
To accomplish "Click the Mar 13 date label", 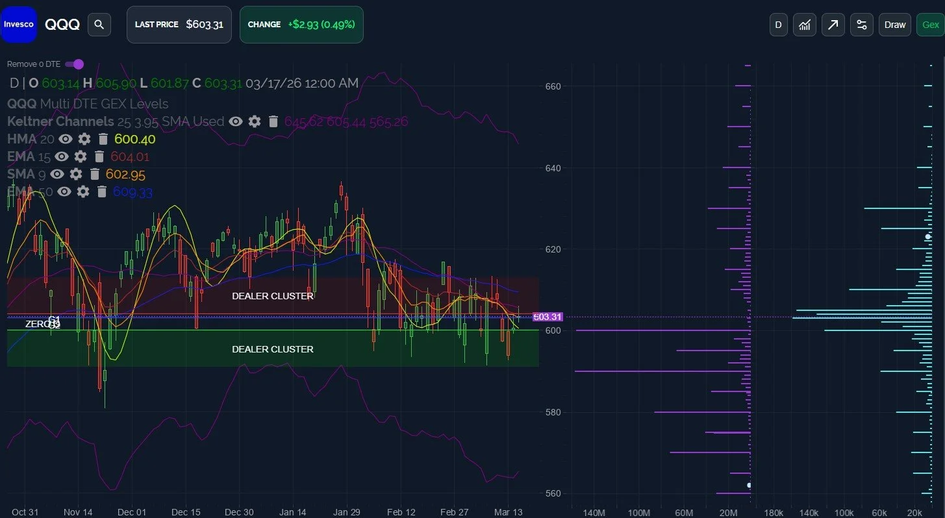I will (x=509, y=512).
